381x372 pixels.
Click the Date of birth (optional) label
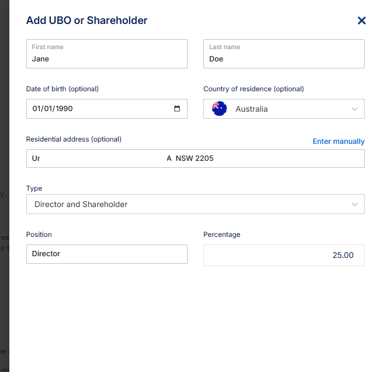pos(63,89)
